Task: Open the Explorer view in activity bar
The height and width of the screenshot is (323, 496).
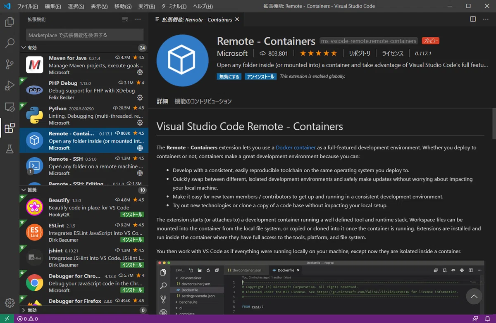Action: pyautogui.click(x=10, y=22)
